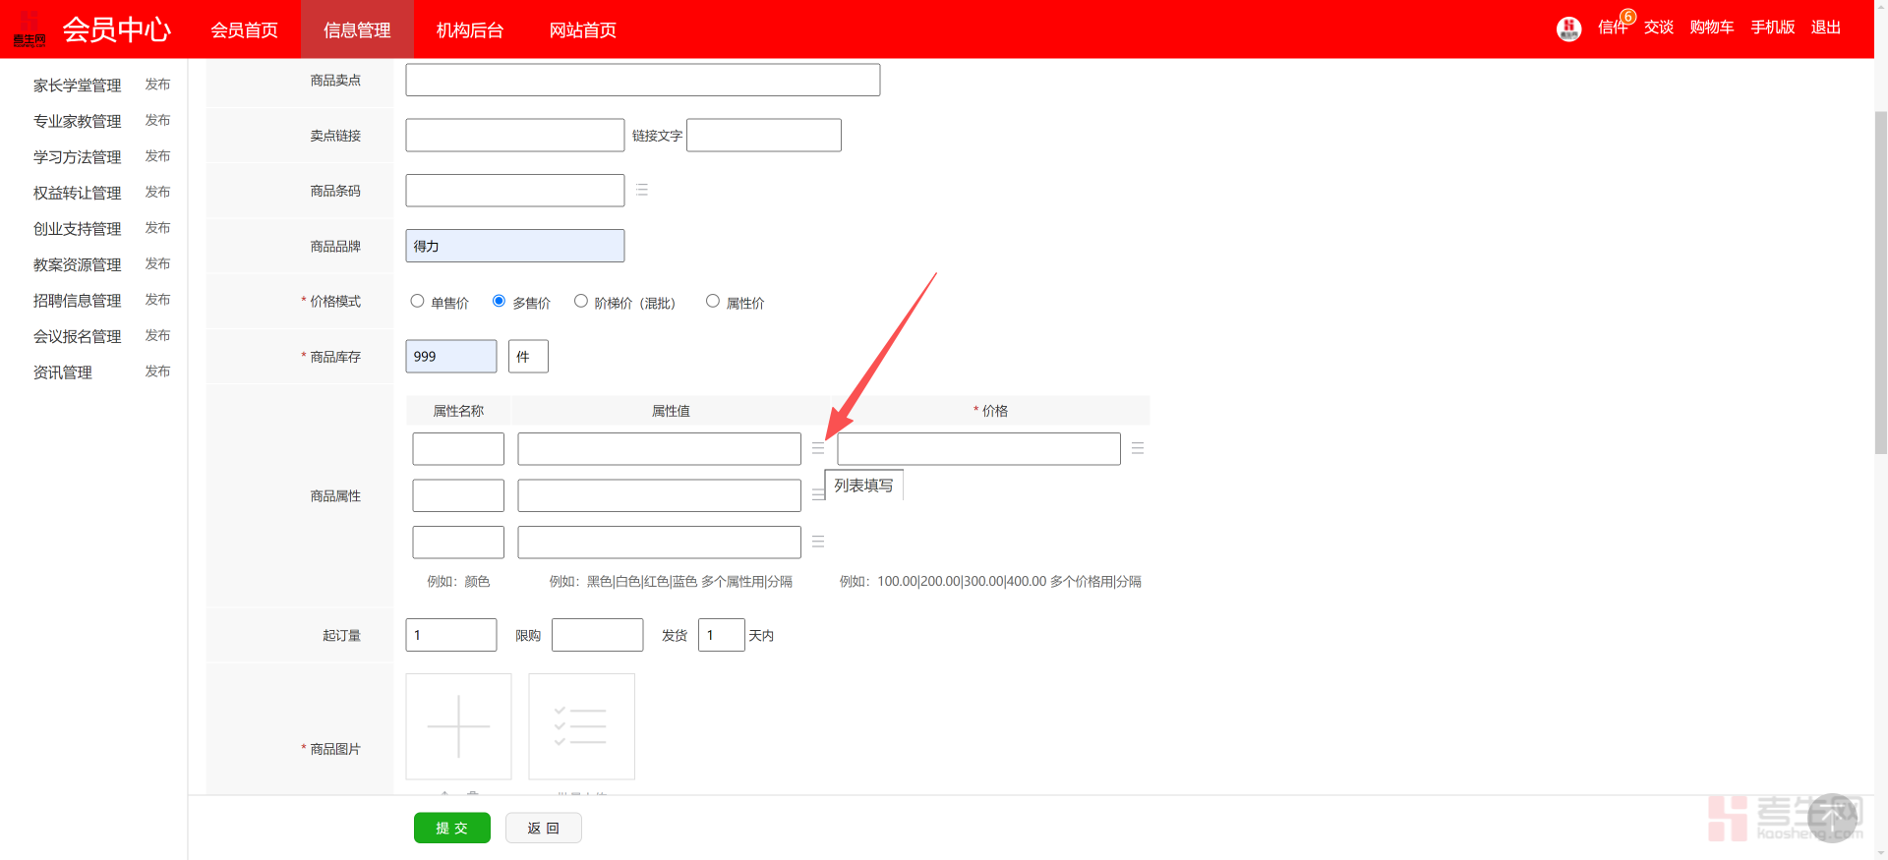The image size is (1888, 860).
Task: Open the stock unit 件 field
Action: click(x=528, y=356)
